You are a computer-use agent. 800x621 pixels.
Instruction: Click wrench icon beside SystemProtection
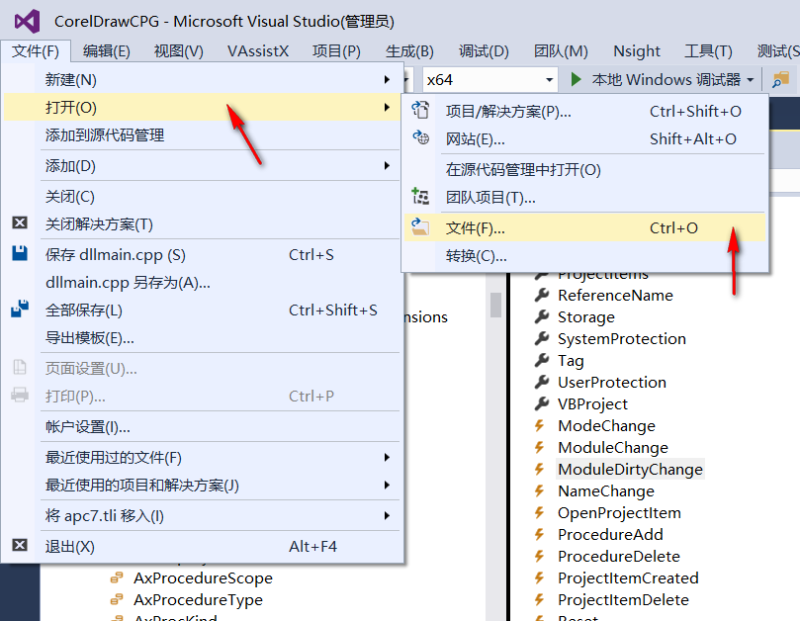(542, 338)
